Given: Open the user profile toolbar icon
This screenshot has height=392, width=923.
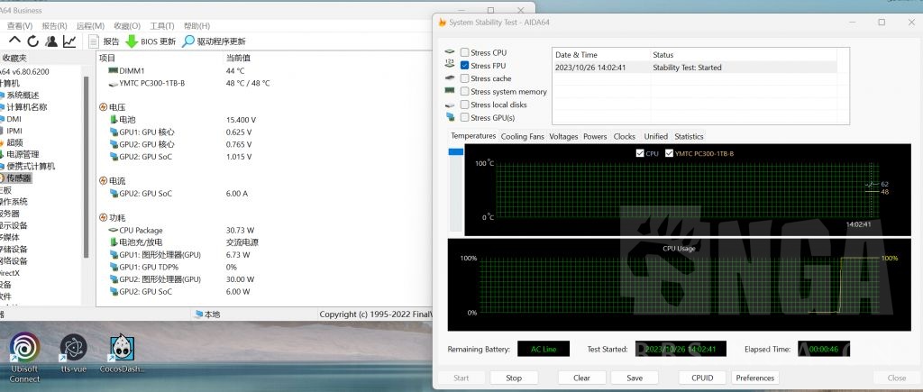Looking at the screenshot, I should pos(50,41).
